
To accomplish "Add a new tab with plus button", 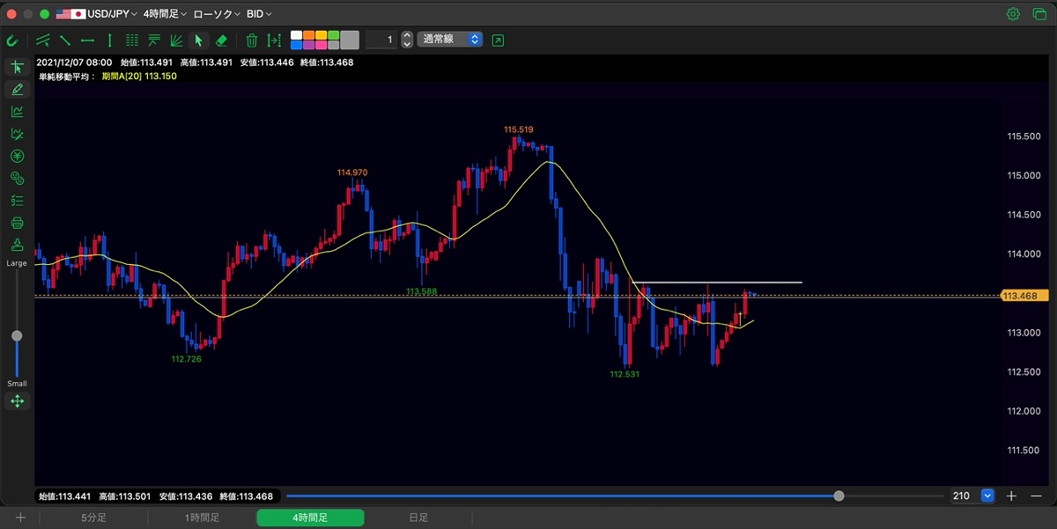I will coord(20,518).
